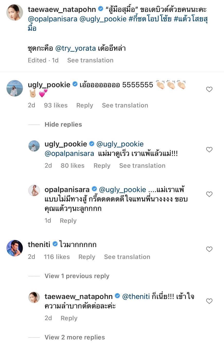View the 93 likes on ugly_pookie's comment

56,105
